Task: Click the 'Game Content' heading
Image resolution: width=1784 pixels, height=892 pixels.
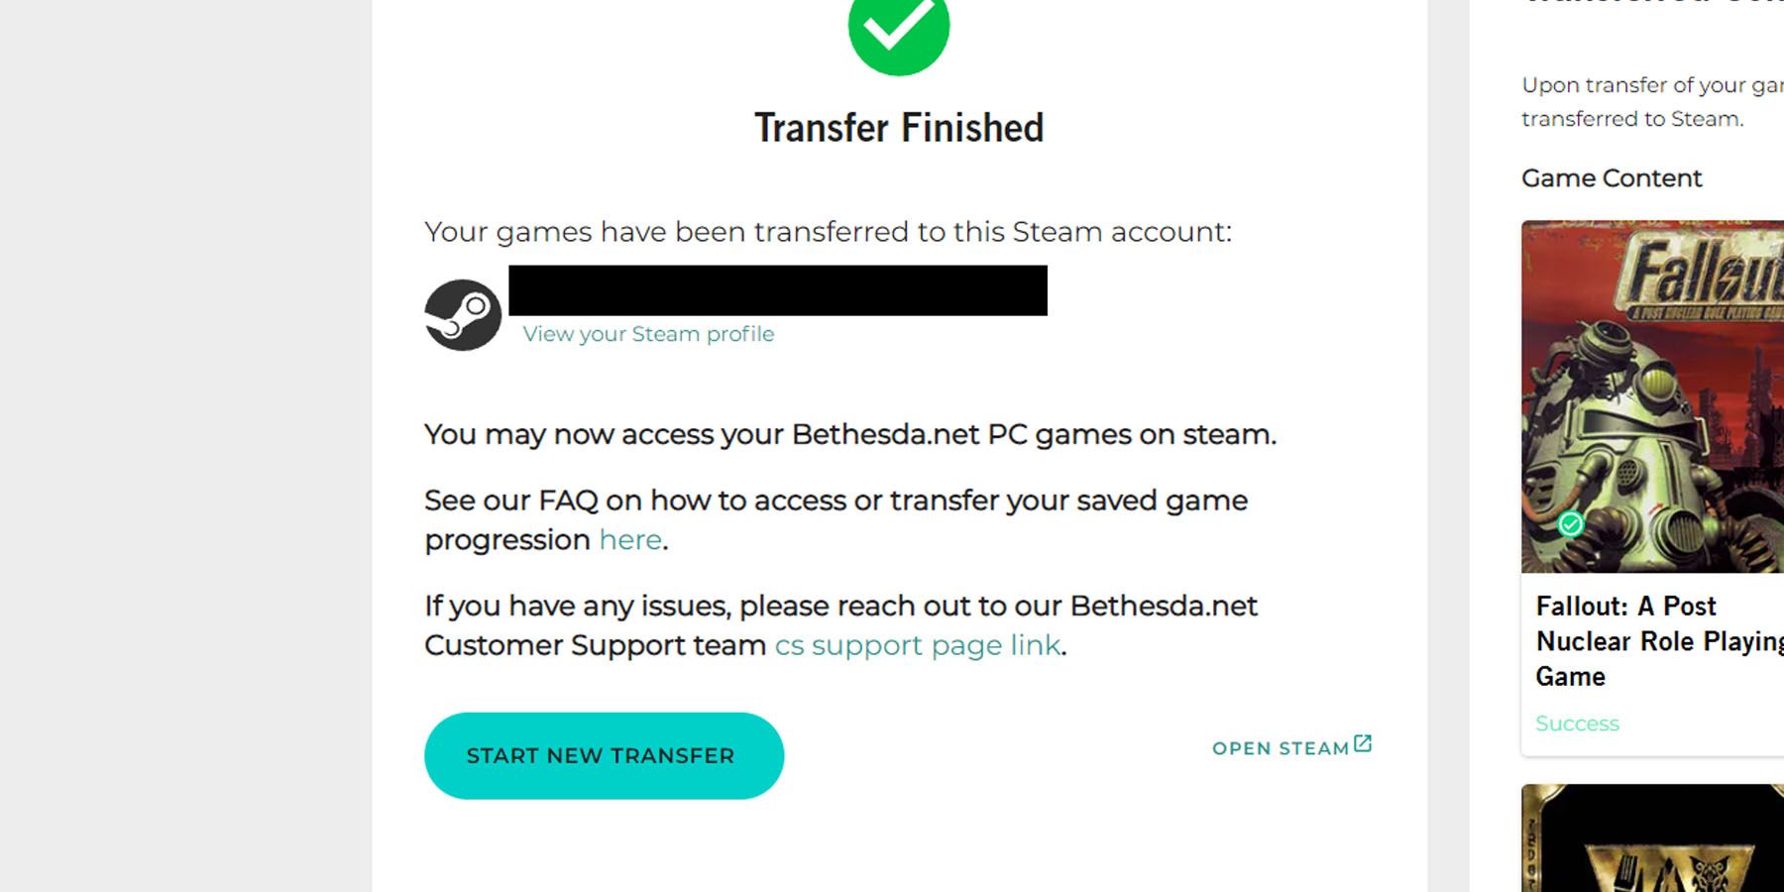Action: (1610, 177)
